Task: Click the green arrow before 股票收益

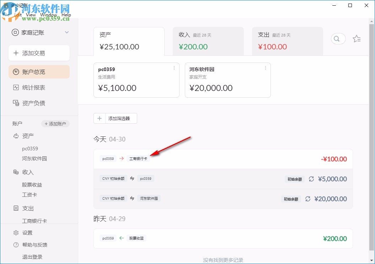Action: (x=122, y=238)
